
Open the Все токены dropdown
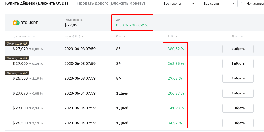[x=179, y=4]
